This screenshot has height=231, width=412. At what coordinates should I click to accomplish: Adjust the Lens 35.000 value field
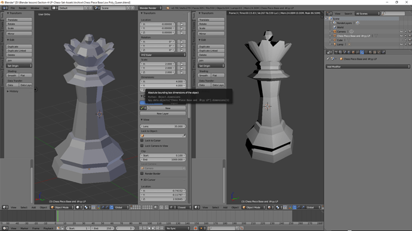163,126
